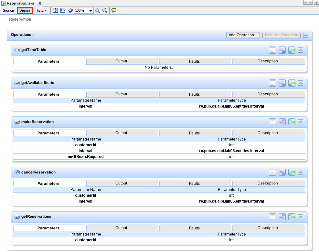Click the cancelReservation operation type icon
This screenshot has height=252, width=319.
(x=17, y=172)
